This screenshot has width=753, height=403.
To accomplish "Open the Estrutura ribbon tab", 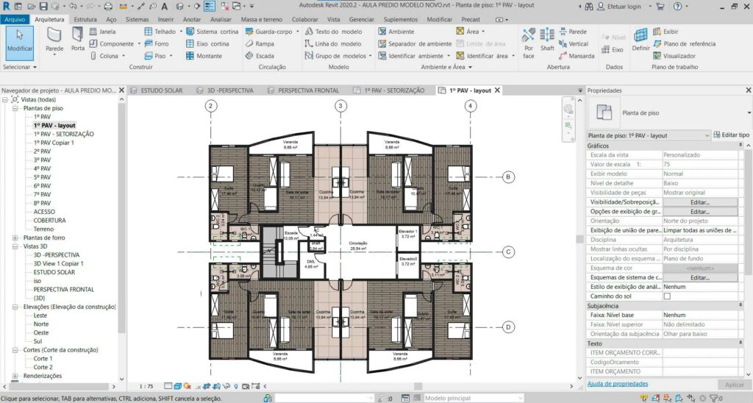I will 85,20.
